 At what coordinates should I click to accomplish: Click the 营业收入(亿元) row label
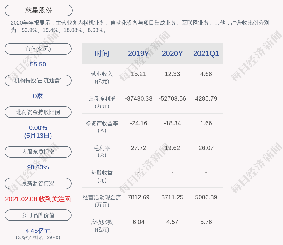click(x=102, y=78)
